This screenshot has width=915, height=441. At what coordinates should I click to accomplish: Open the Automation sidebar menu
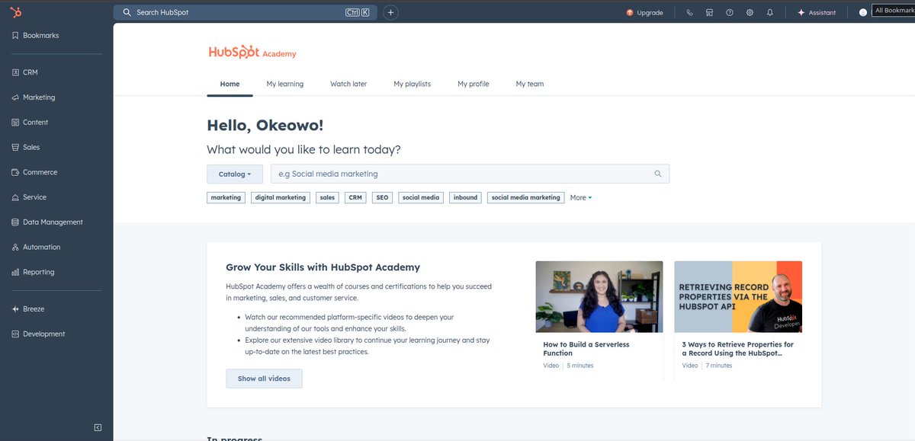click(x=37, y=248)
